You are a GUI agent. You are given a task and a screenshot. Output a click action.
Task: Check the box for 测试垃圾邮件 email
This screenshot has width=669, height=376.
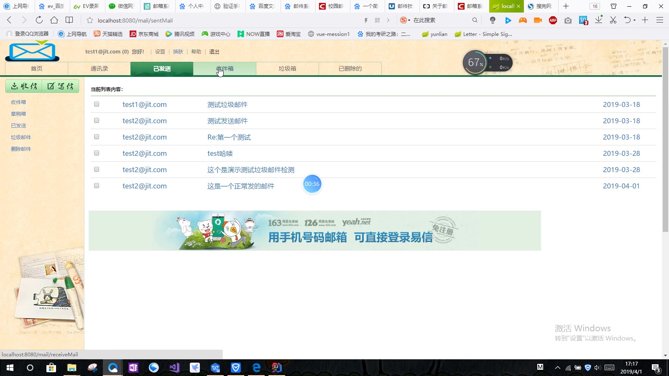click(x=97, y=104)
